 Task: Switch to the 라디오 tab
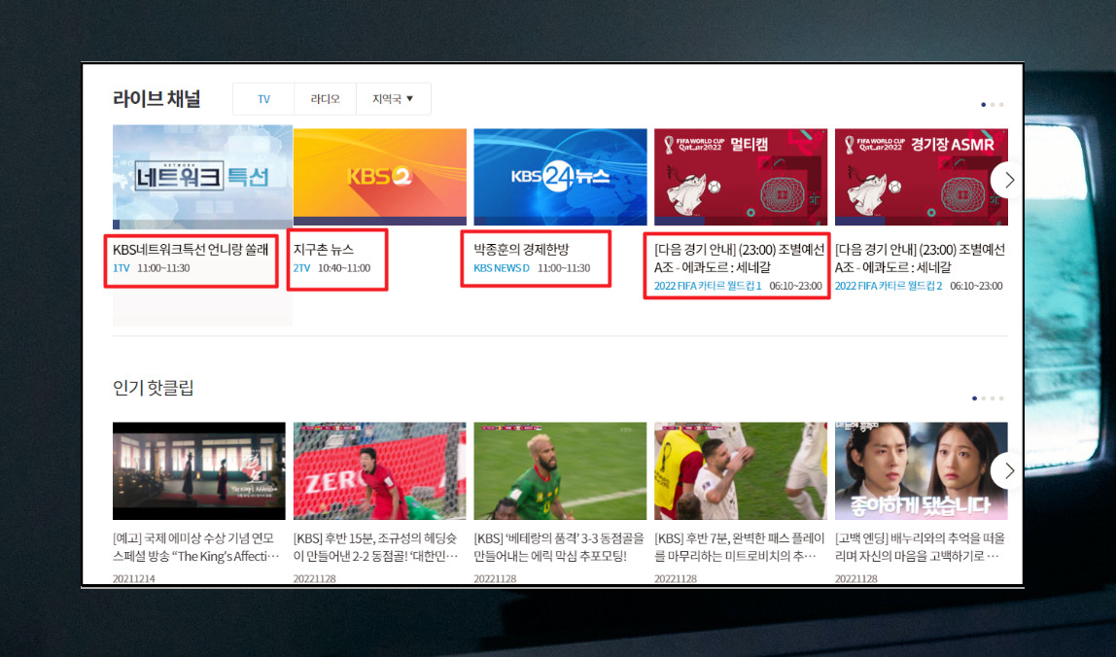point(325,99)
